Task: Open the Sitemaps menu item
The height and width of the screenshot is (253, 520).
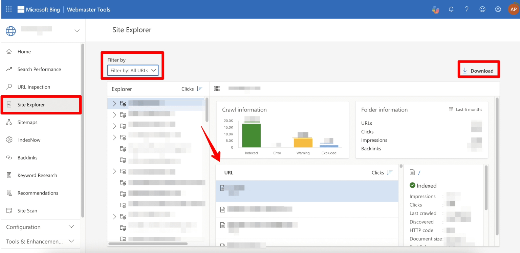Action: [x=27, y=122]
